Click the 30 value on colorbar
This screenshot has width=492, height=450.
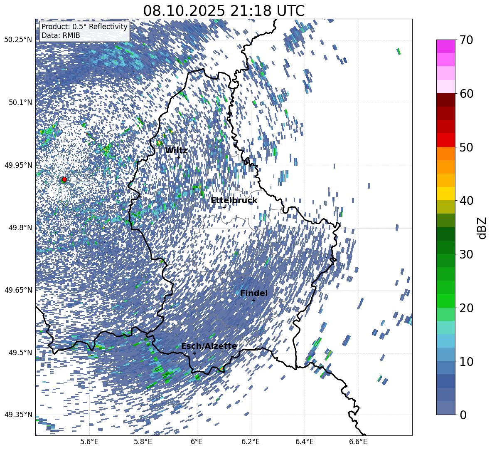(x=466, y=254)
